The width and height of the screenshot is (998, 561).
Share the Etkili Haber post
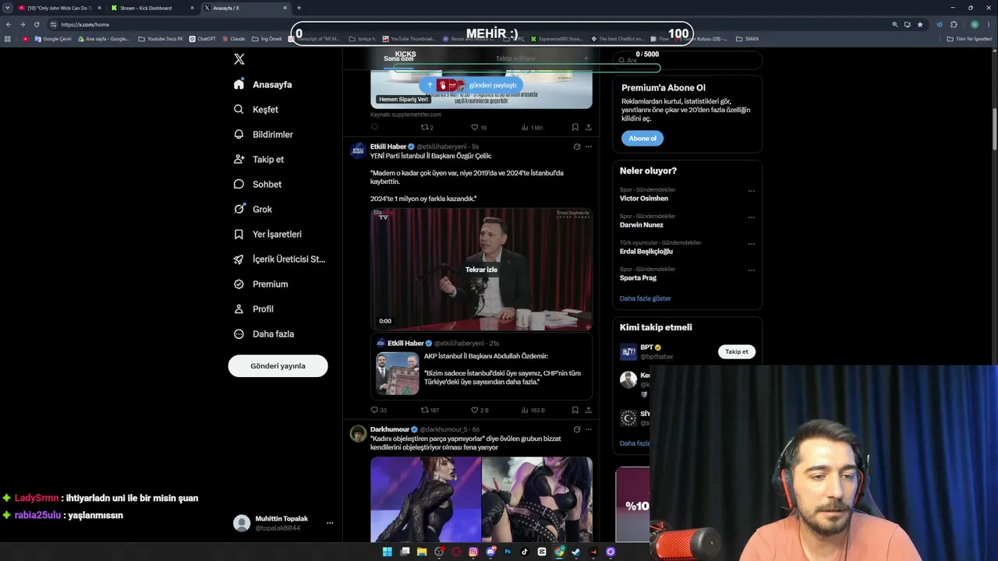tap(588, 410)
